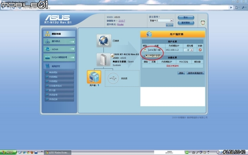Click the ASUS Wireless Router taskbar button

pos(58,152)
